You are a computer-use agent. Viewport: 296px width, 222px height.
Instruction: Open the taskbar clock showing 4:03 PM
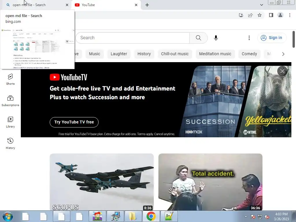pyautogui.click(x=281, y=217)
